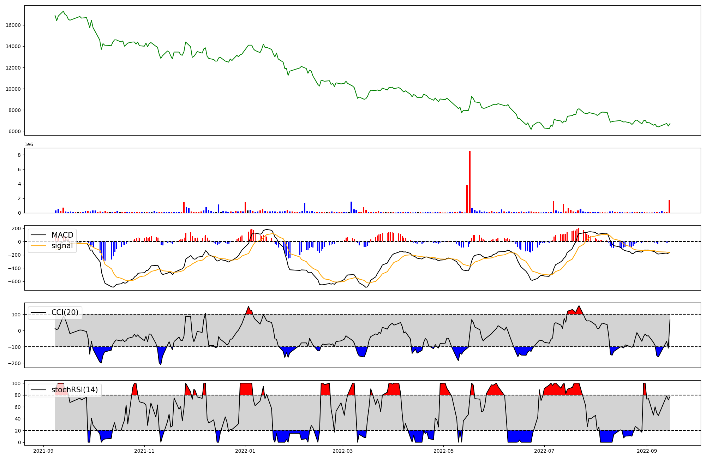Click the 12000 price axis label
This screenshot has width=706, height=459.
click(13, 68)
